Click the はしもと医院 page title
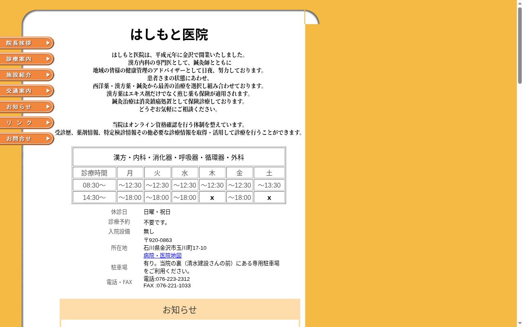This screenshot has height=327, width=523. [169, 34]
